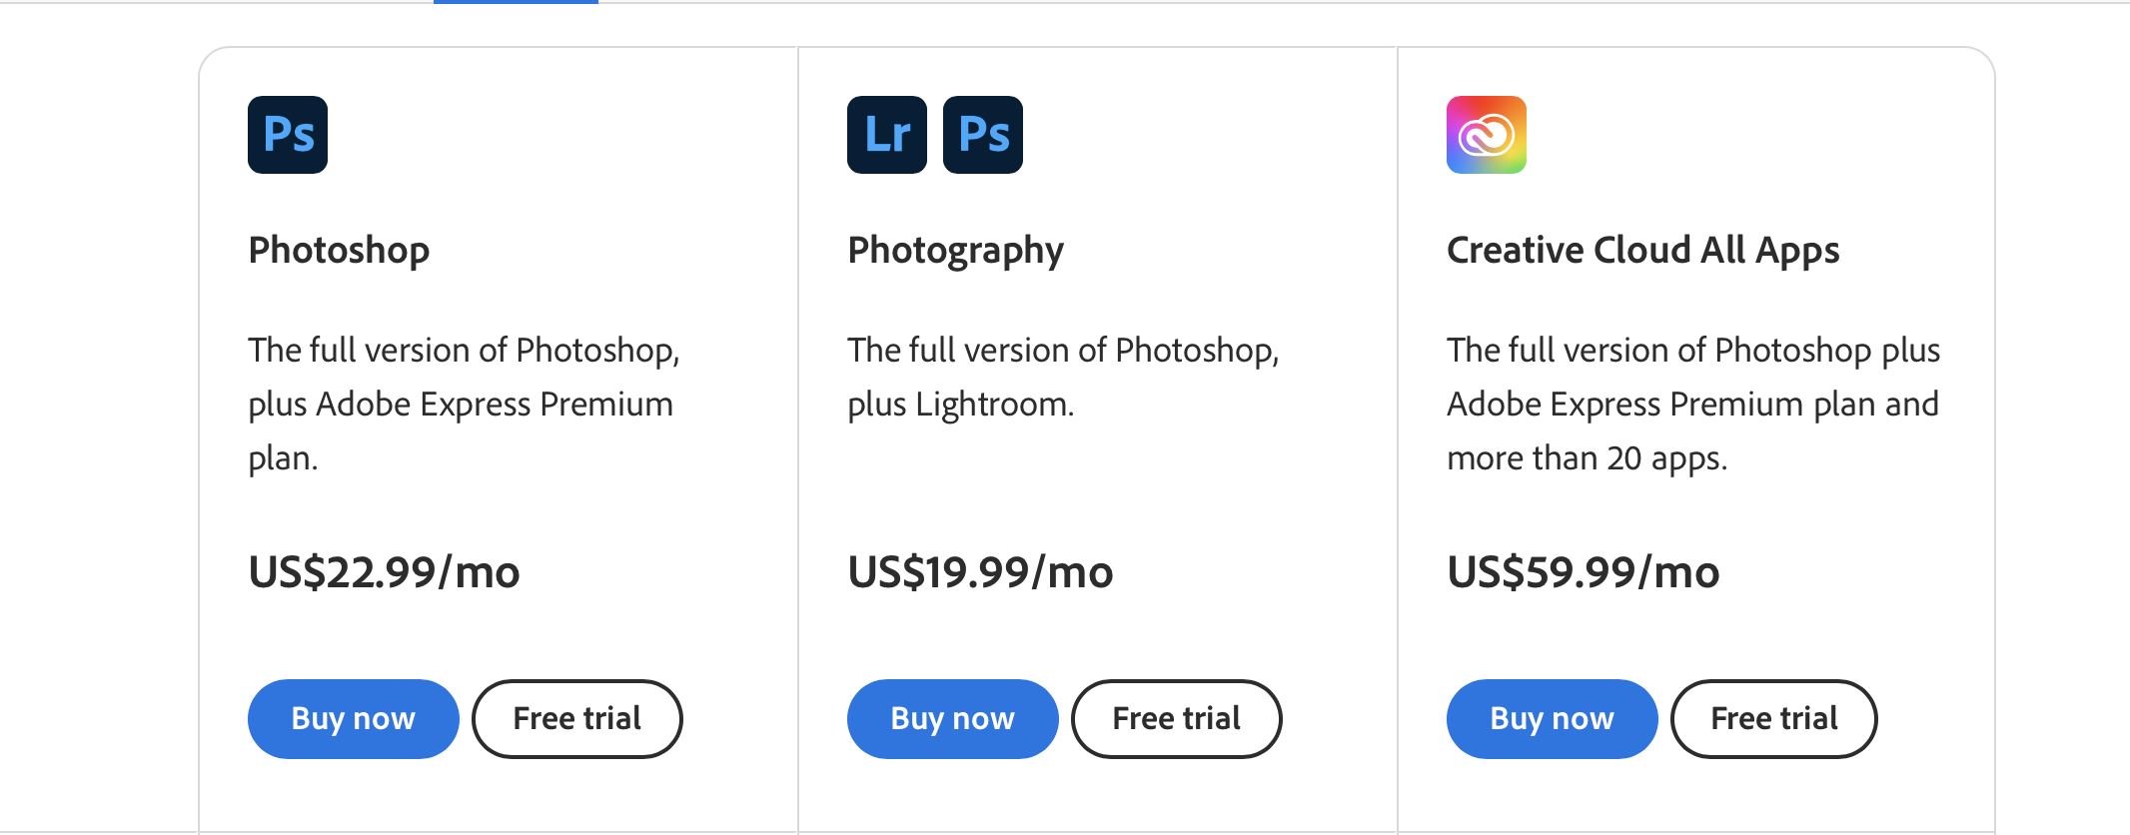2130x835 pixels.
Task: Click the Photoshop Ps icon in first card
Action: click(288, 135)
